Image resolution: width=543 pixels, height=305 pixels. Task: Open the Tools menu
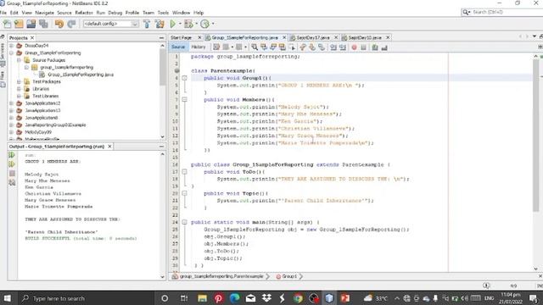[163, 13]
